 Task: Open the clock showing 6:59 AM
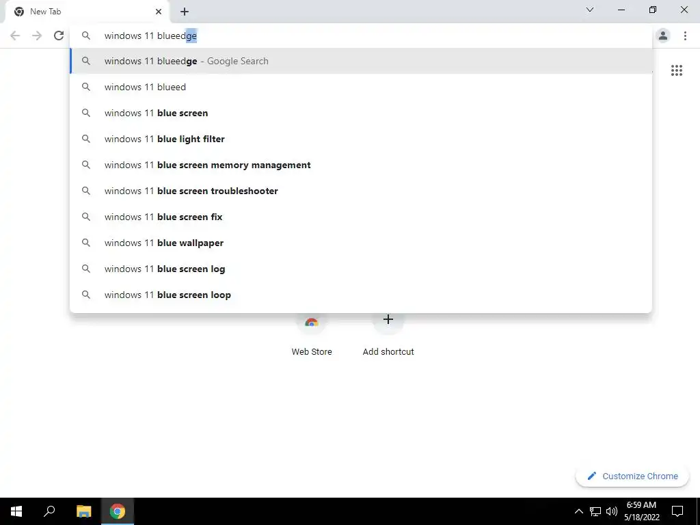pos(641,511)
